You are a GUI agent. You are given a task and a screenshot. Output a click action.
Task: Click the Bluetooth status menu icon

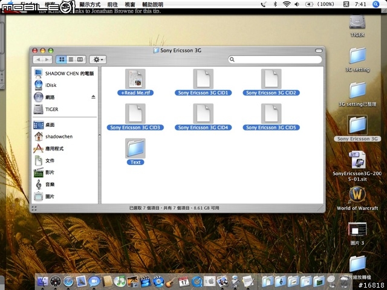point(276,4)
